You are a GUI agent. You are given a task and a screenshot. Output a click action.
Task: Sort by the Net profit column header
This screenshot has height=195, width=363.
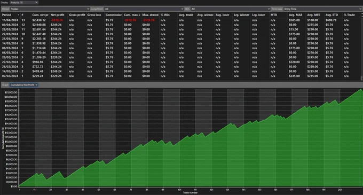[x=58, y=15]
